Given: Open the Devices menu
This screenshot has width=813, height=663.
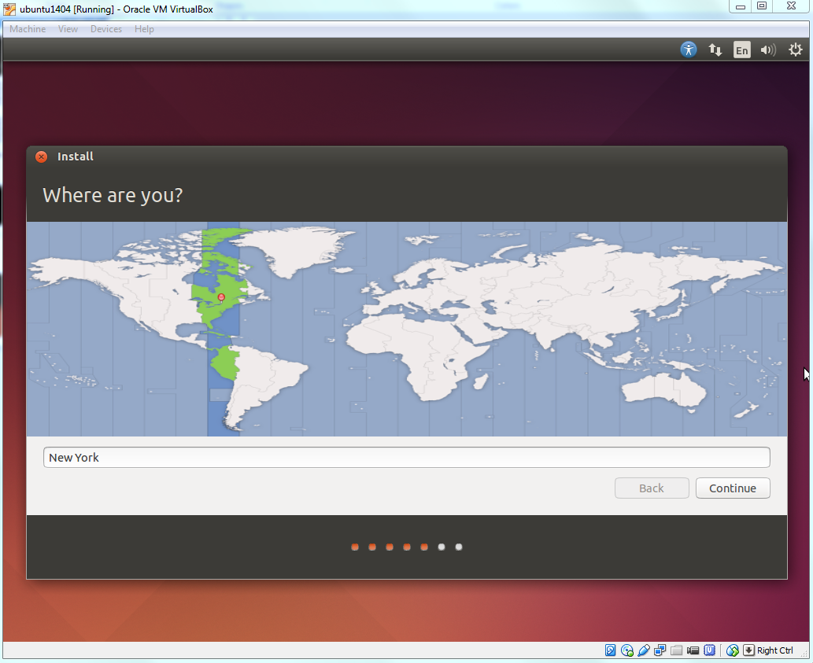Looking at the screenshot, I should (x=106, y=29).
